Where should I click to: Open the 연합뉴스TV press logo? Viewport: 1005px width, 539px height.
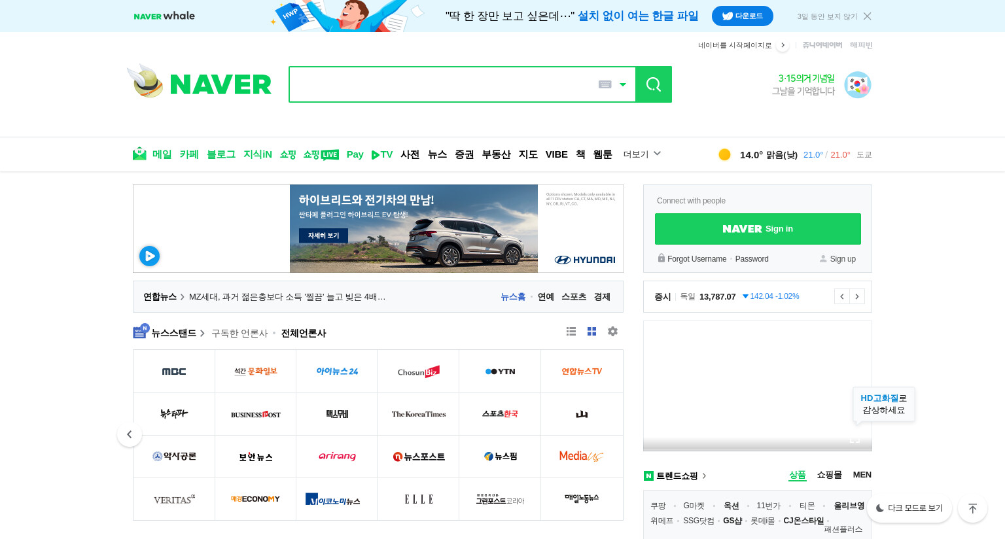point(582,372)
